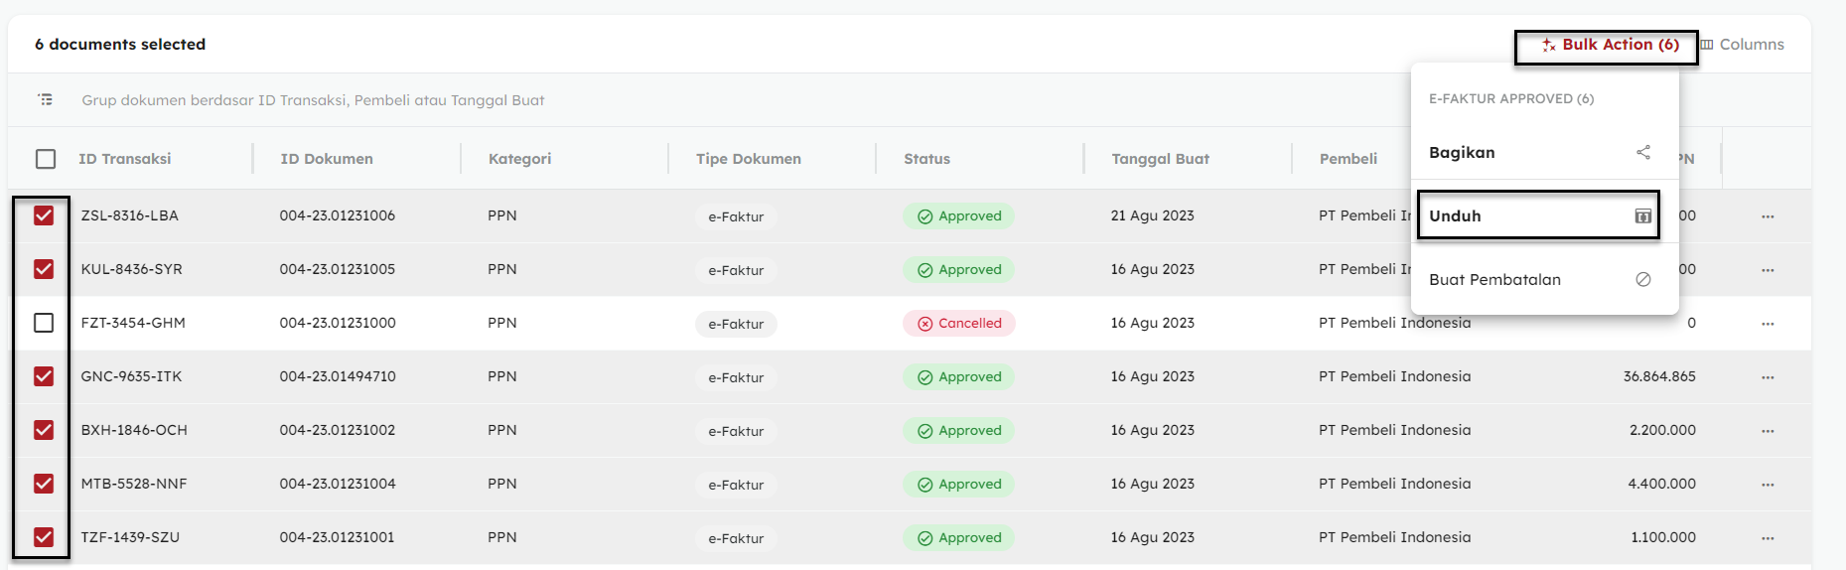Click the group-by list icon
Image resolution: width=1846 pixels, height=570 pixels.
(46, 99)
